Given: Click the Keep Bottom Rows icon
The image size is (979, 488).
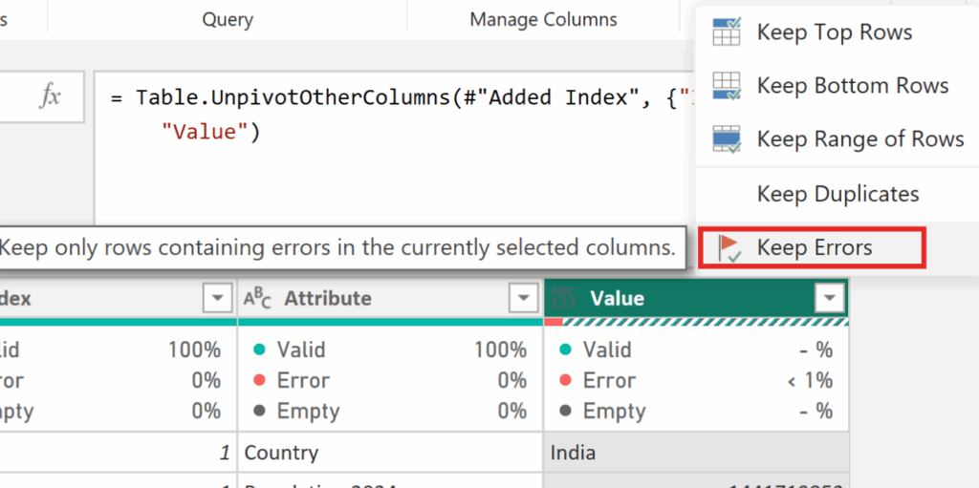Looking at the screenshot, I should (727, 86).
